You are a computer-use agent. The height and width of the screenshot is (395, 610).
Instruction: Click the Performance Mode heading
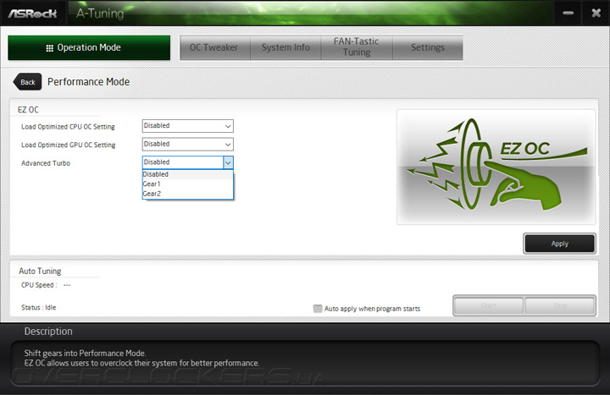88,82
